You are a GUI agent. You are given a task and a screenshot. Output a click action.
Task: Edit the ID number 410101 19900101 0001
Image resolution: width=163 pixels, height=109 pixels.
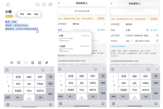click(137, 36)
